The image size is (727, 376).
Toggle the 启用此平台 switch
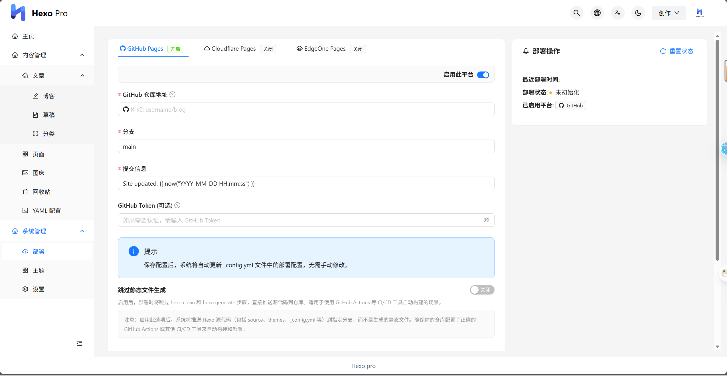click(x=483, y=75)
